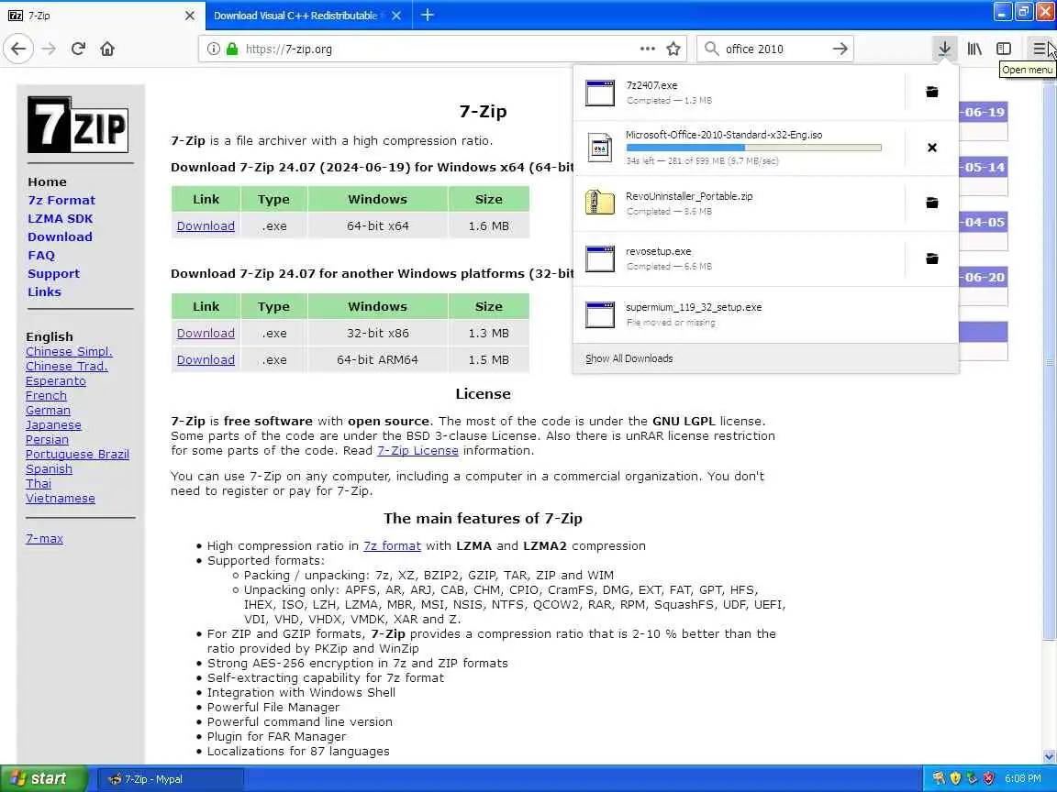Open the Support sidebar page

point(53,273)
